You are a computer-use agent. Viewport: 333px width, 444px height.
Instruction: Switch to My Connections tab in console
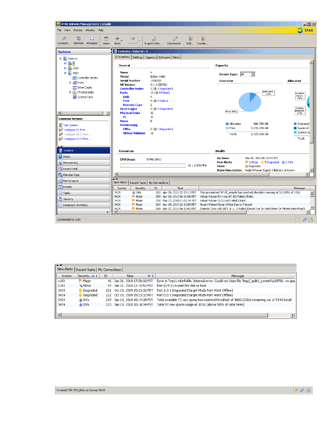click(x=158, y=183)
